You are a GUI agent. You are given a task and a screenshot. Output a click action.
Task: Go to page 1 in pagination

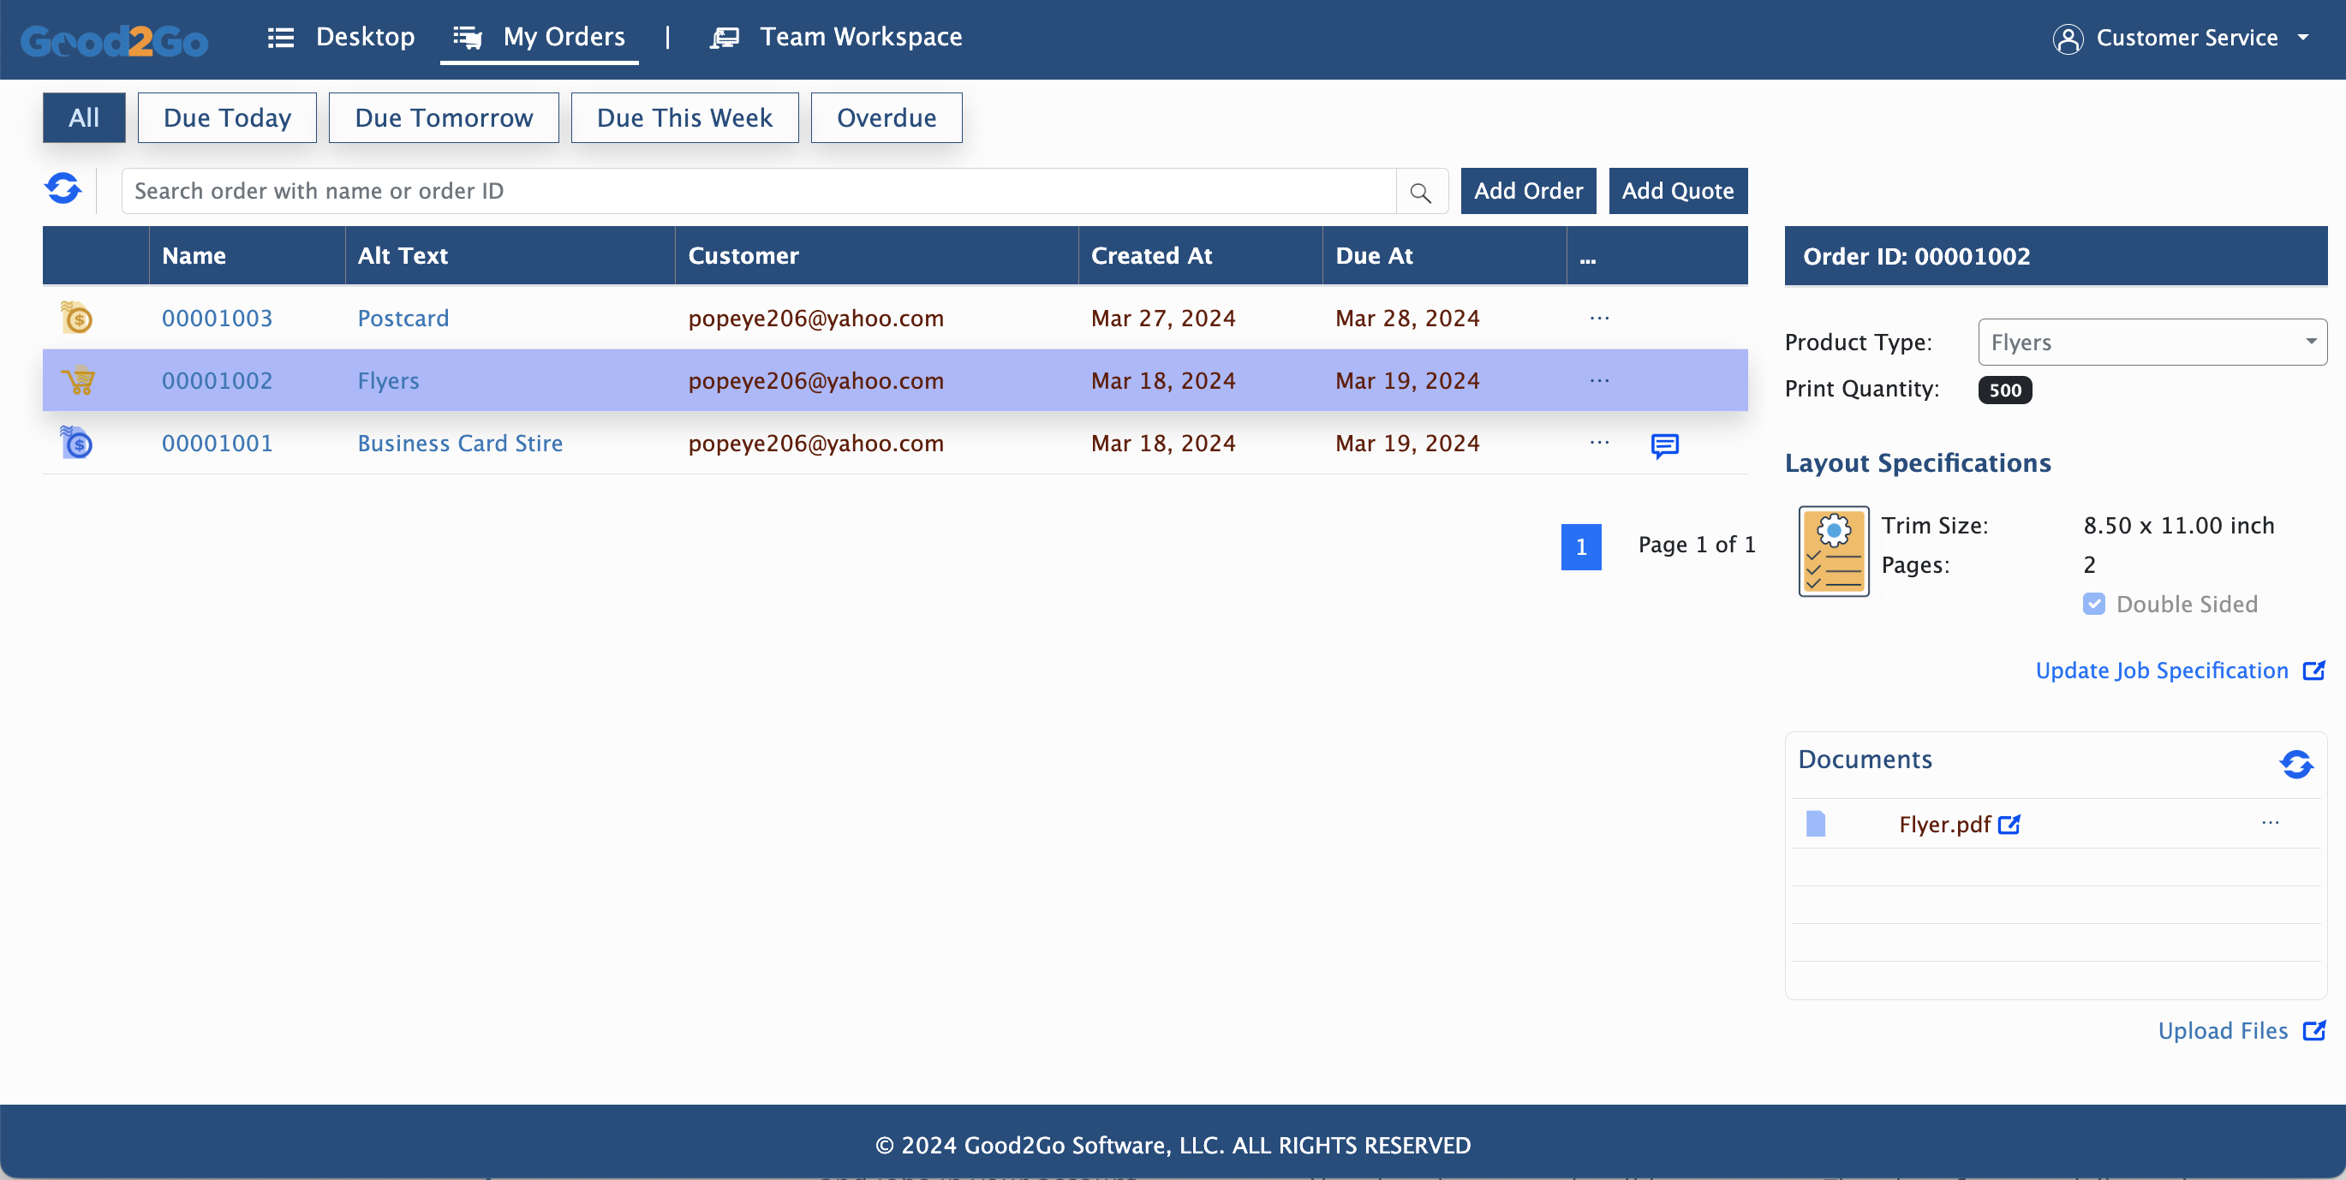tap(1581, 546)
